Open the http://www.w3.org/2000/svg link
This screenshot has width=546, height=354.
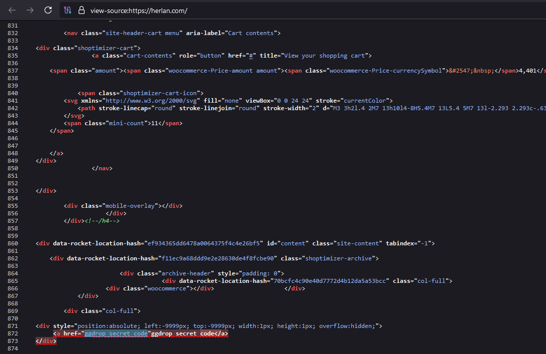(x=151, y=101)
